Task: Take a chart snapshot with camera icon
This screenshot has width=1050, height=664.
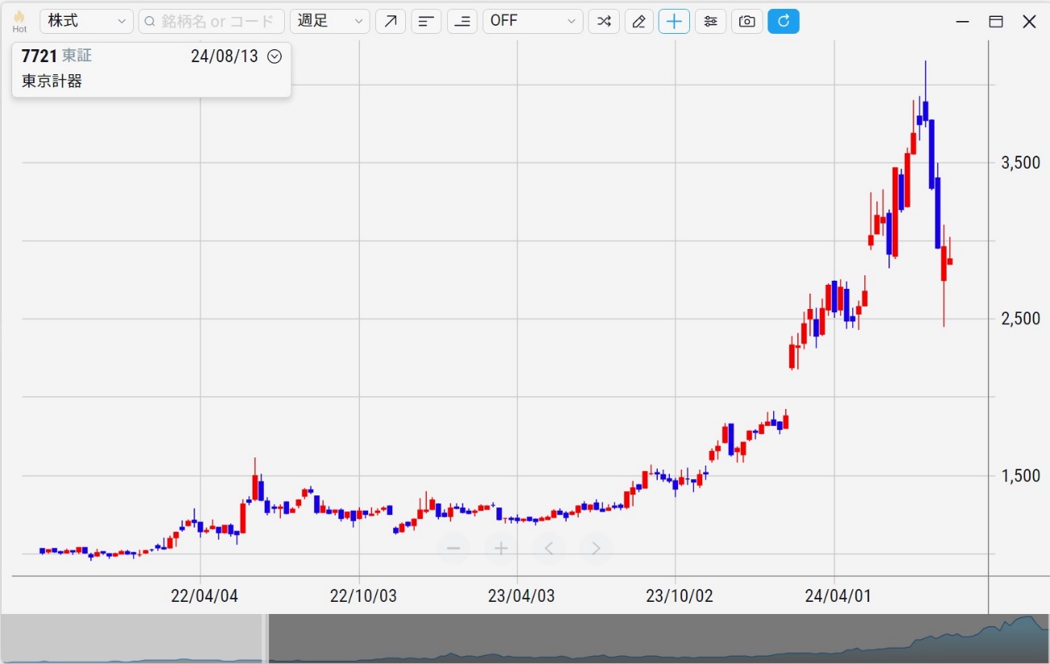Action: point(747,21)
